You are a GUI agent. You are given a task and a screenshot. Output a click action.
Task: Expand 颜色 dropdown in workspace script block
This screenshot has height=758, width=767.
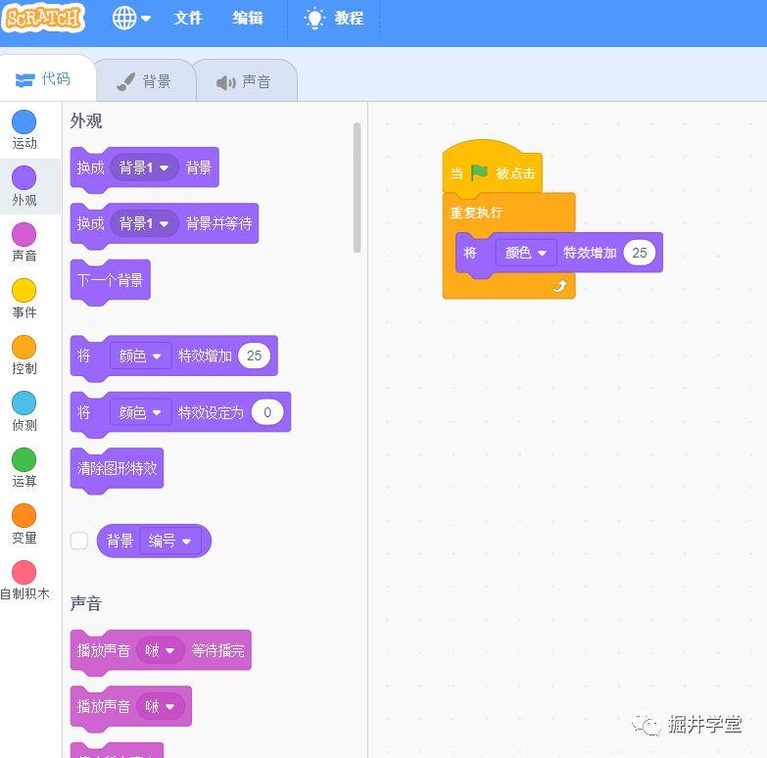pyautogui.click(x=526, y=253)
